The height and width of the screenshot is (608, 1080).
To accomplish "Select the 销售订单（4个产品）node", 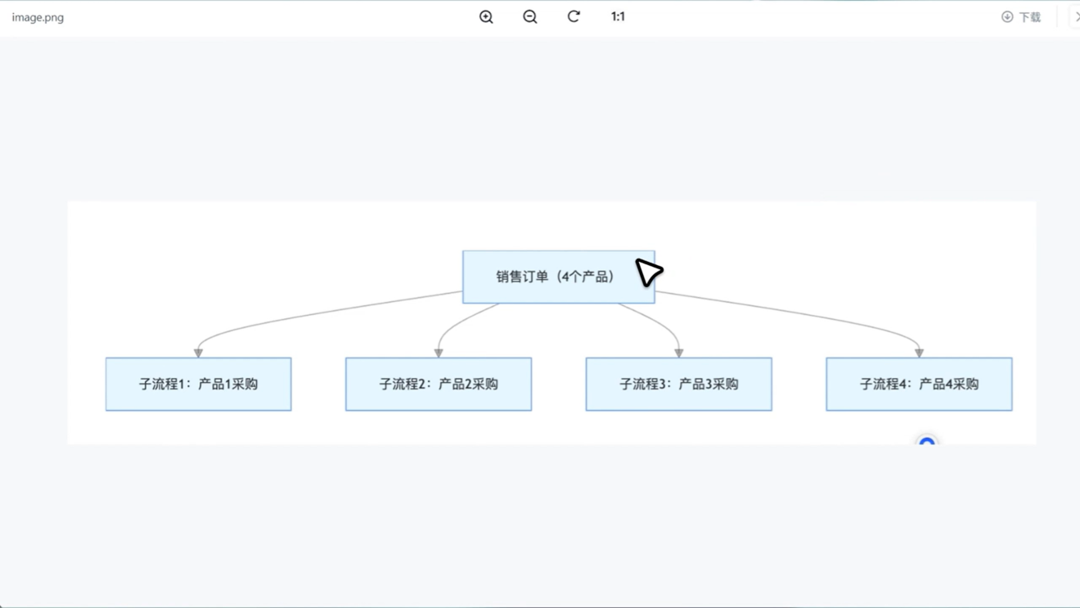I will pyautogui.click(x=559, y=277).
